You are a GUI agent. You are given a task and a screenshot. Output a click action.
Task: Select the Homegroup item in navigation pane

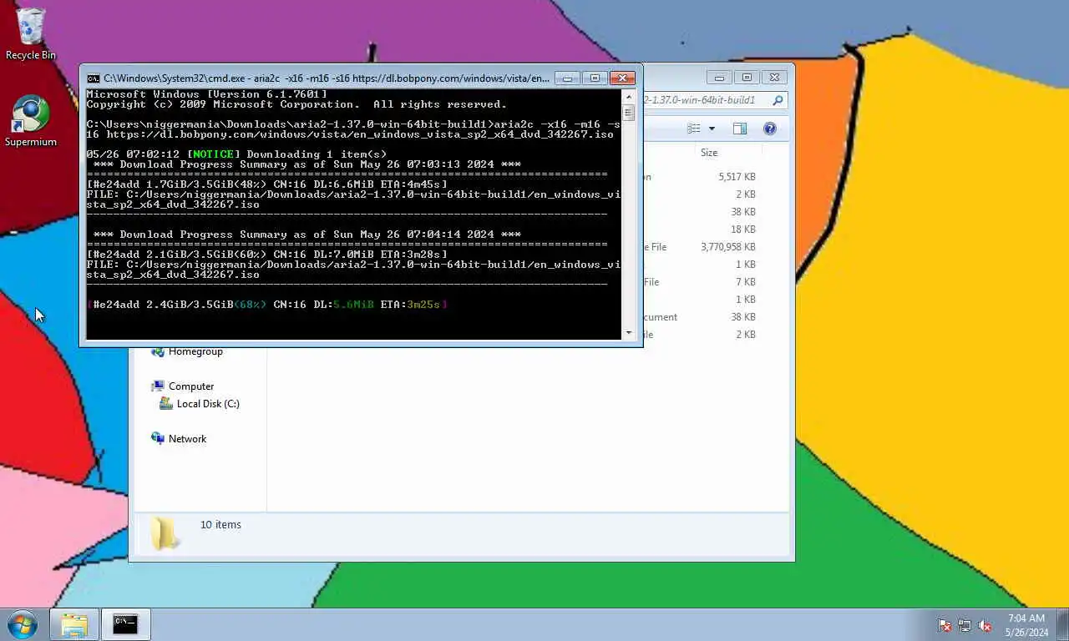(195, 351)
